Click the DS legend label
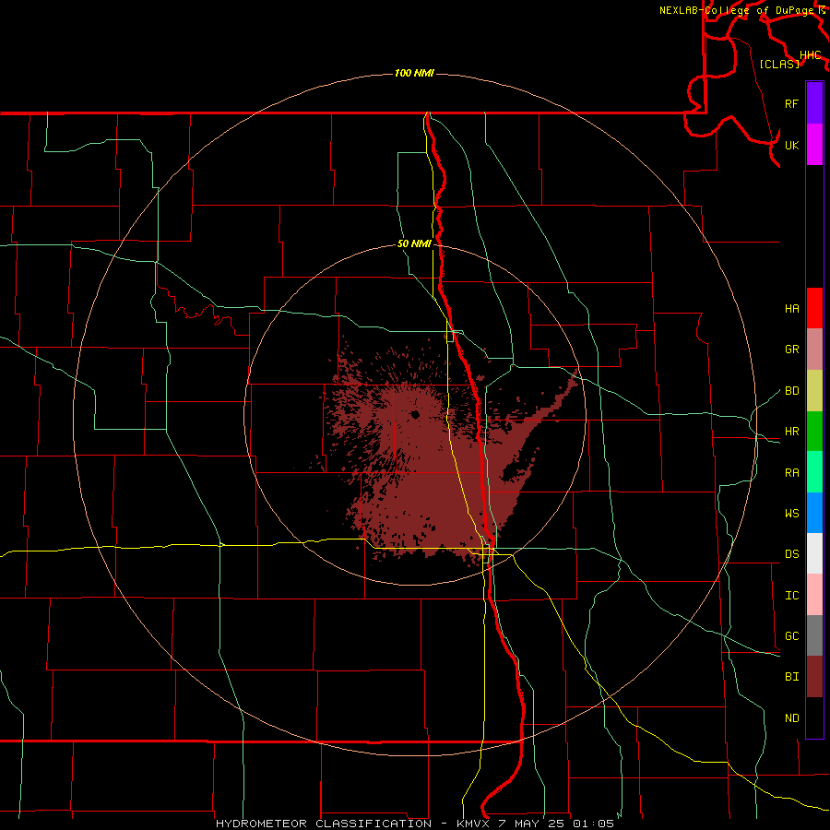 point(791,554)
